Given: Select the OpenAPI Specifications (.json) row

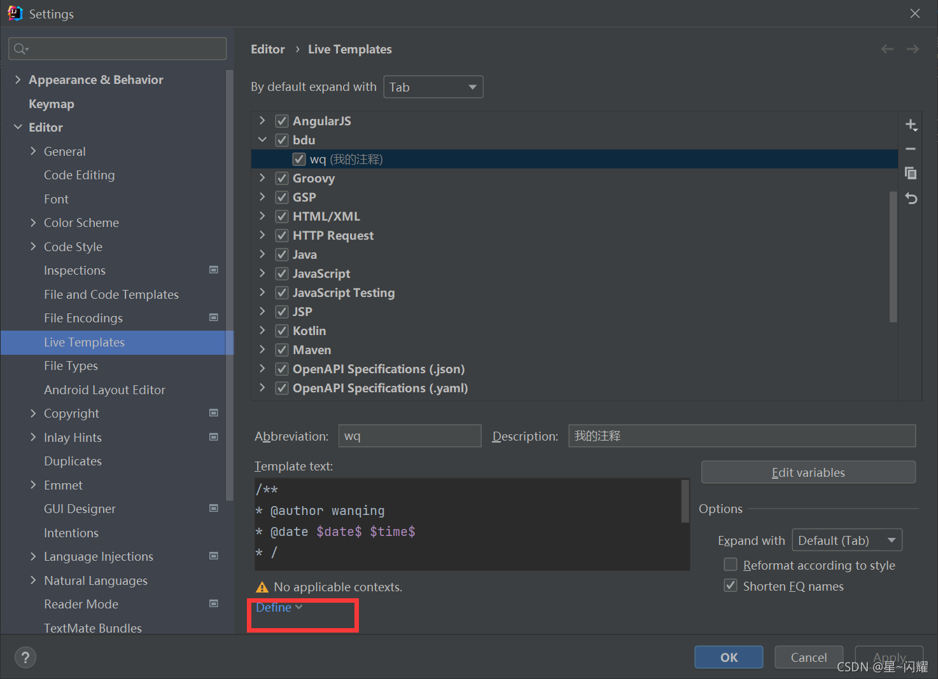Looking at the screenshot, I should [575, 369].
